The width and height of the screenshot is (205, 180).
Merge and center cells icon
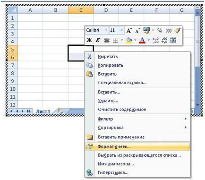(x=173, y=40)
